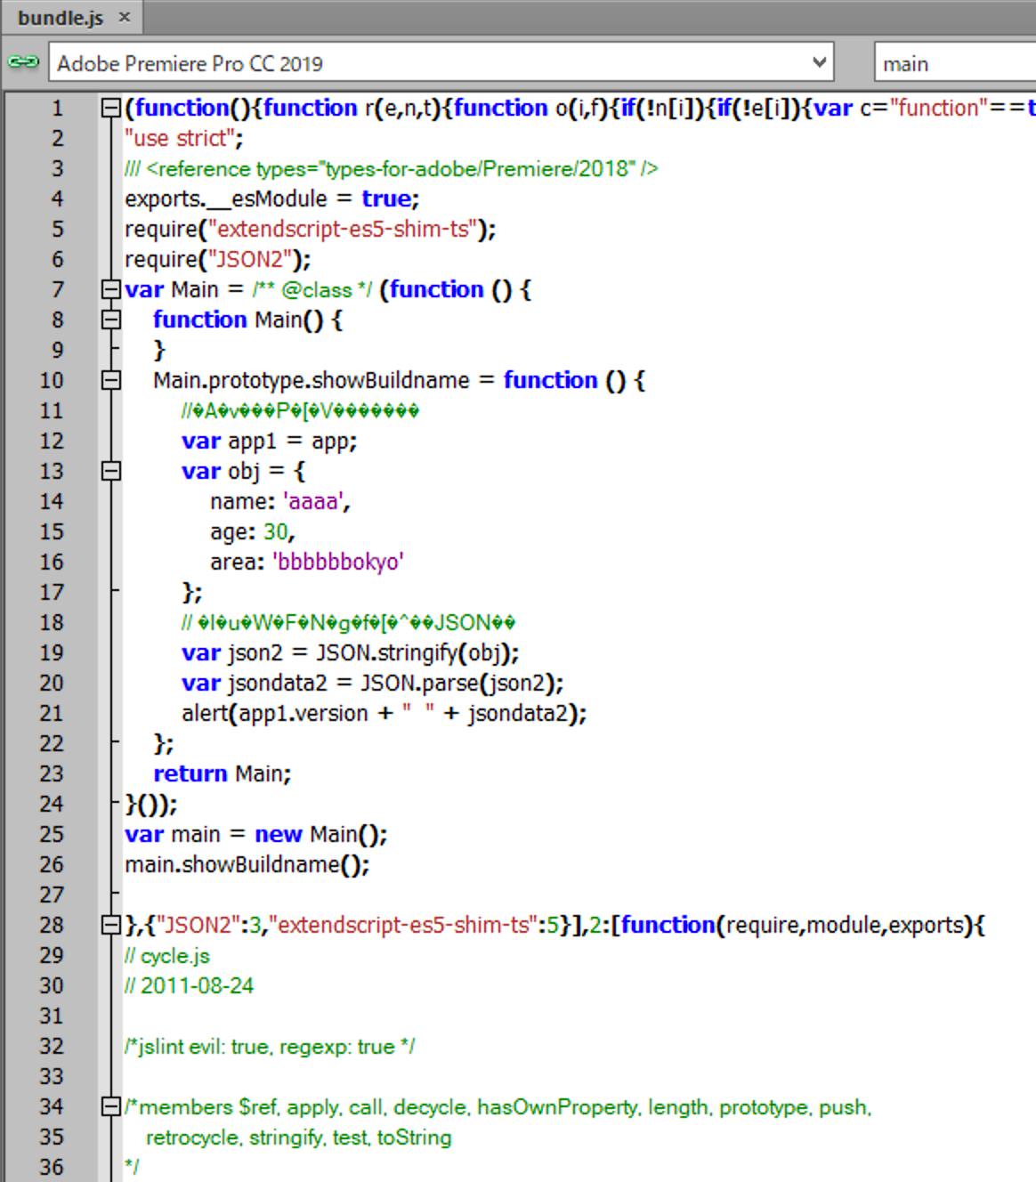
Task: Close the bundle.js tab
Action: pos(125,17)
